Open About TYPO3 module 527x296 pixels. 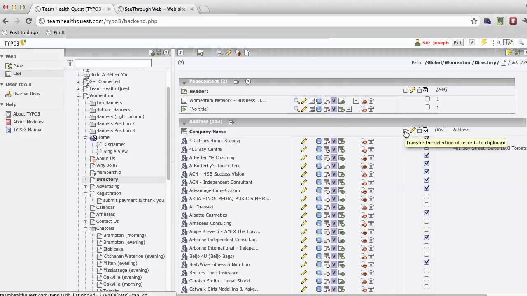tap(26, 114)
